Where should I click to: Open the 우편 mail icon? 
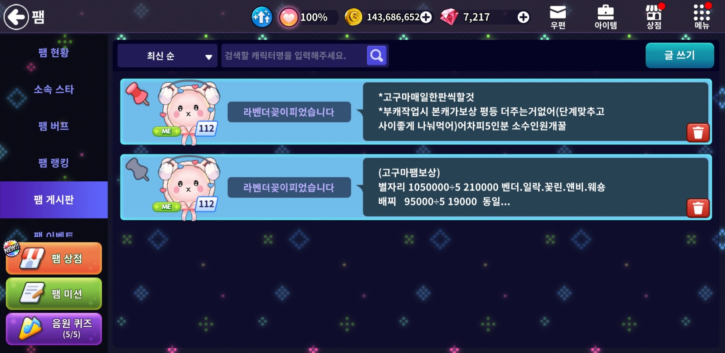pos(558,17)
